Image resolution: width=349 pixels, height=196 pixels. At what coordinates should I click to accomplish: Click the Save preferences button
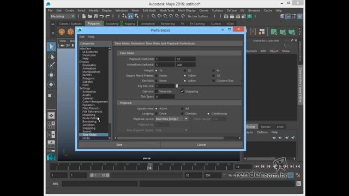[119, 145]
